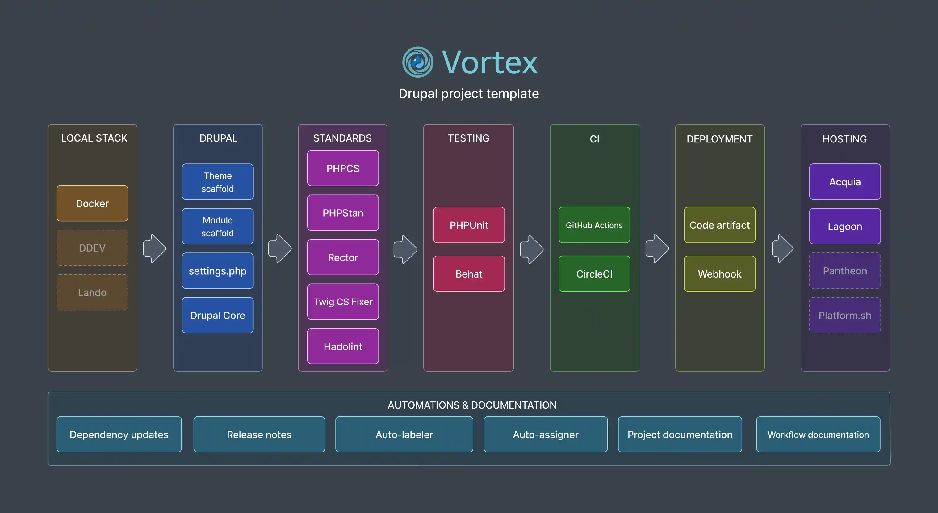The width and height of the screenshot is (938, 513).
Task: Choose the Theme scaffold box
Action: click(x=218, y=182)
